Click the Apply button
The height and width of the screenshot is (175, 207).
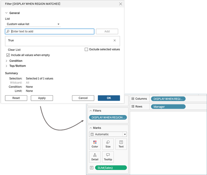(x=42, y=98)
